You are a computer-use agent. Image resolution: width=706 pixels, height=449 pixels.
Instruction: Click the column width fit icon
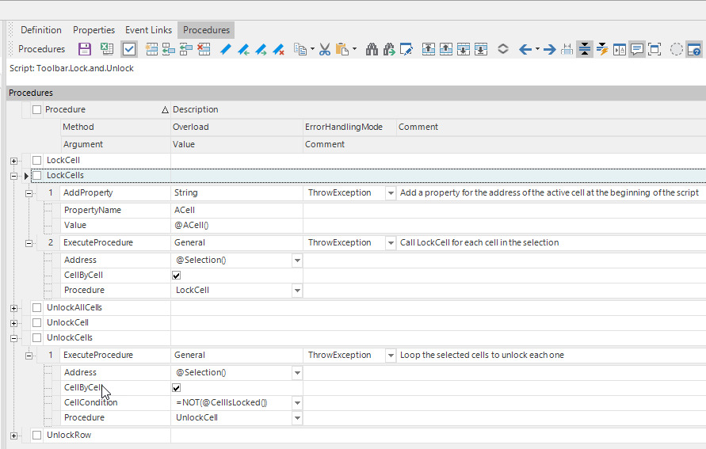pos(567,49)
